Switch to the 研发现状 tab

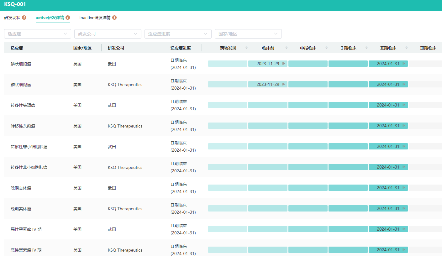pyautogui.click(x=12, y=18)
